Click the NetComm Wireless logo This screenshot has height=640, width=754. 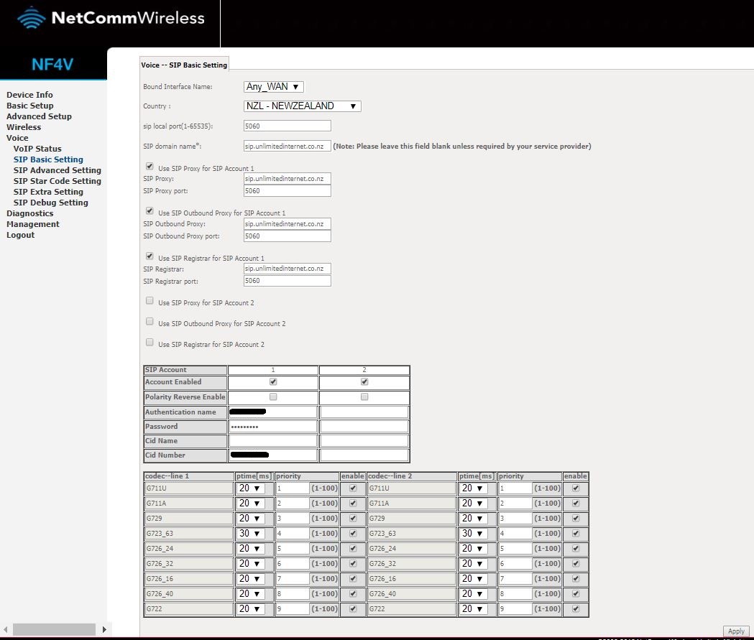coord(111,19)
